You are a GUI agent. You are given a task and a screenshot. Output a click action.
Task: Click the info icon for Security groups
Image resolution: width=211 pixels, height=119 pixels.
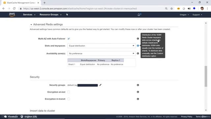coord(138,85)
